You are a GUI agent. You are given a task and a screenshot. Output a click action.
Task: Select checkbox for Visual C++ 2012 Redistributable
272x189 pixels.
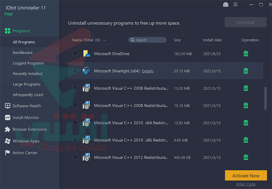[x=75, y=157]
